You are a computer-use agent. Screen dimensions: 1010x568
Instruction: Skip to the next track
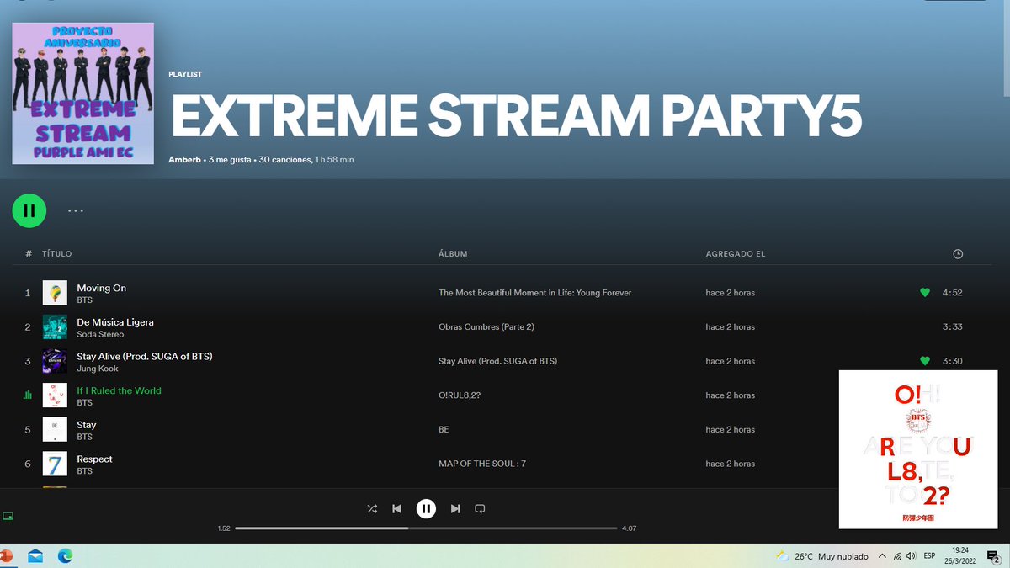pyautogui.click(x=455, y=508)
